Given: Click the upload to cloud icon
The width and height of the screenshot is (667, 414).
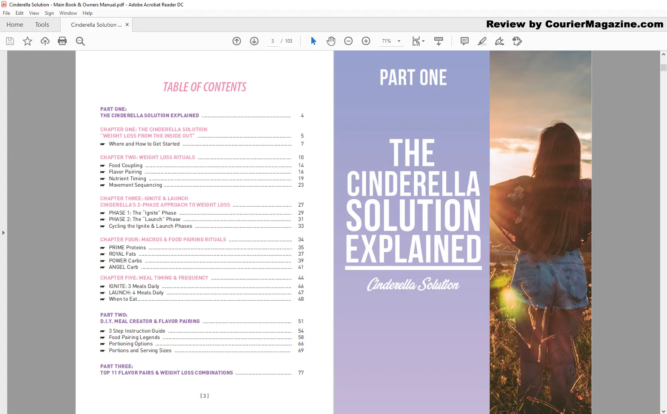Looking at the screenshot, I should [x=45, y=41].
